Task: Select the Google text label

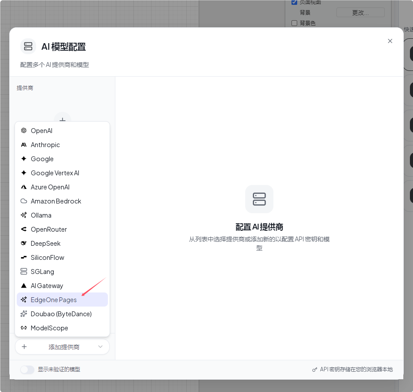Action: click(42, 159)
